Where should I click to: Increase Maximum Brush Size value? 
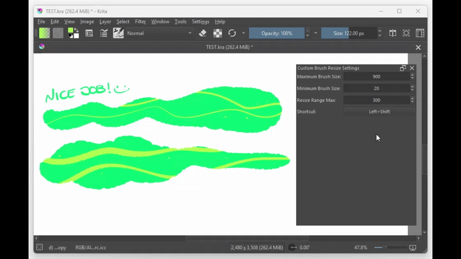point(412,75)
